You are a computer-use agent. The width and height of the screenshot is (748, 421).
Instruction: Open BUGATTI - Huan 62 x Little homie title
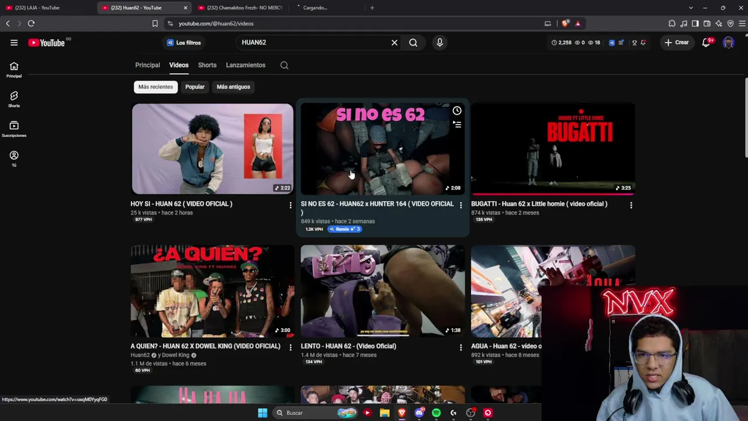539,204
